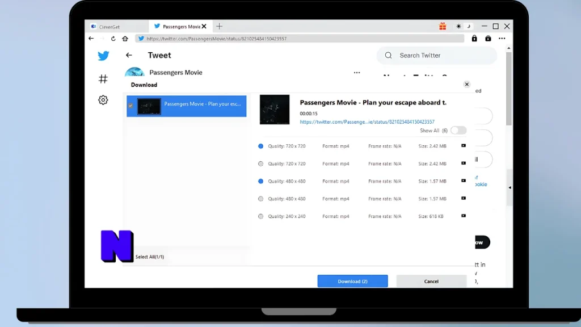This screenshot has height=327, width=581.
Task: Click the search magnifier icon
Action: coord(388,55)
